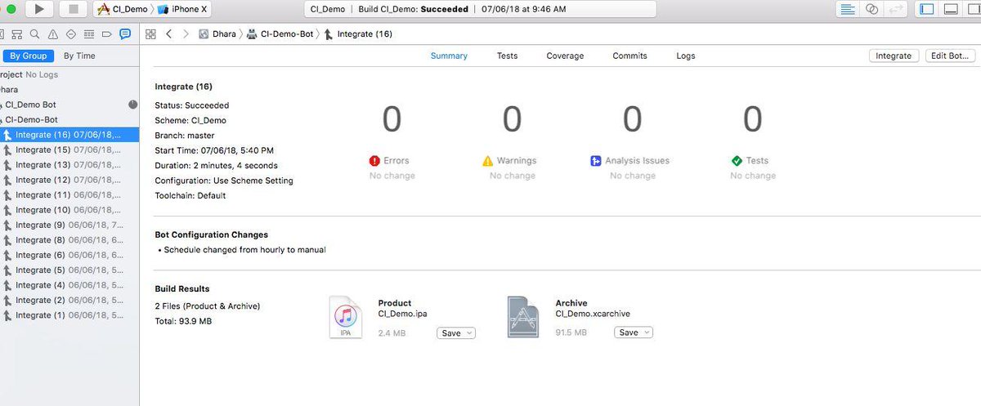The height and width of the screenshot is (406, 981).
Task: Click the red Errors icon
Action: 374,161
